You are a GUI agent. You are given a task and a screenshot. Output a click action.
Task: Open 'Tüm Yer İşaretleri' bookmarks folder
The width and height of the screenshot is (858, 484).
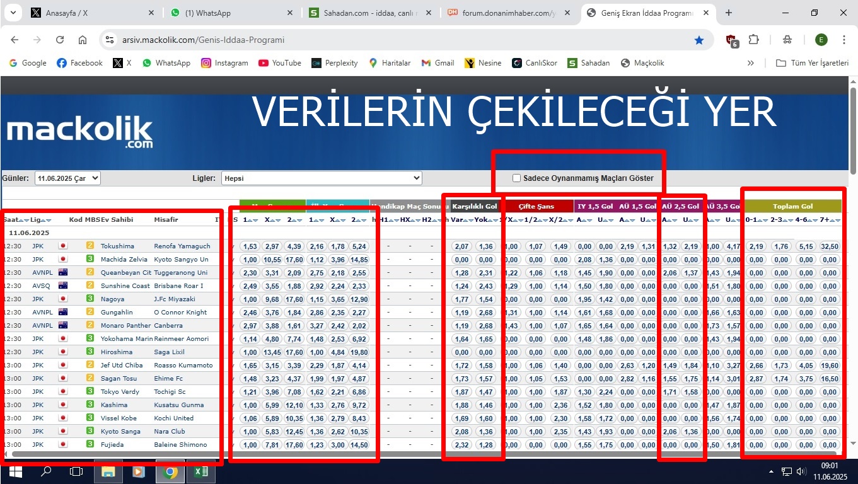(812, 63)
